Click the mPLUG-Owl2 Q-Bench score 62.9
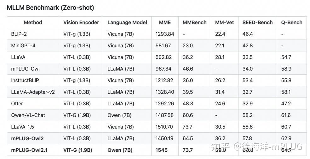This screenshot has width=310, height=159. point(286,138)
